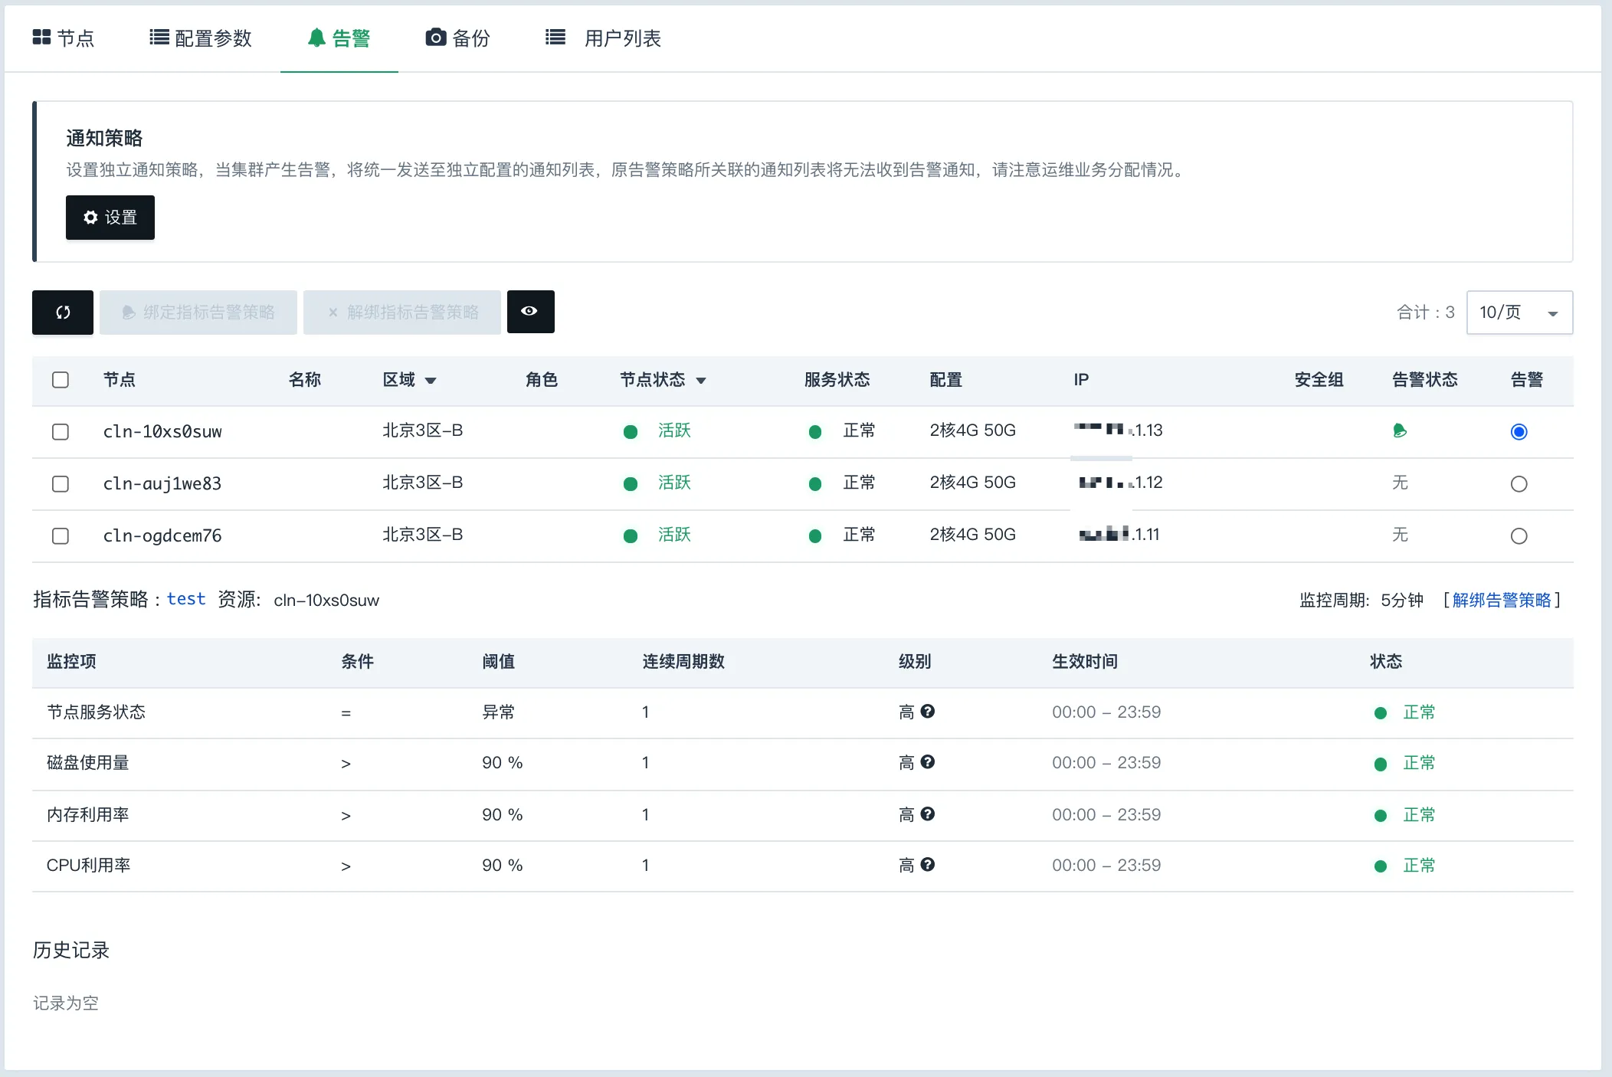The image size is (1612, 1077).
Task: Click the bell icon on 告警 tab
Action: pyautogui.click(x=316, y=38)
